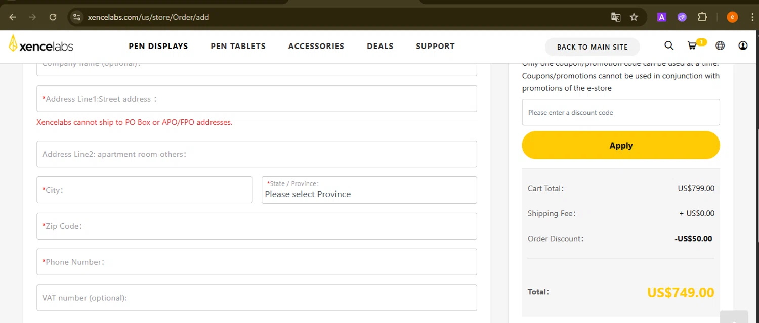Open the Chrome profile avatar

click(732, 17)
